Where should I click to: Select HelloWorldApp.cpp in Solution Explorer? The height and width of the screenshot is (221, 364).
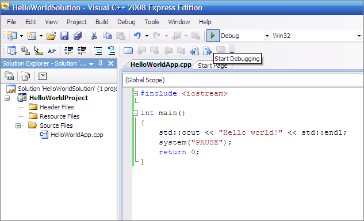click(x=77, y=135)
